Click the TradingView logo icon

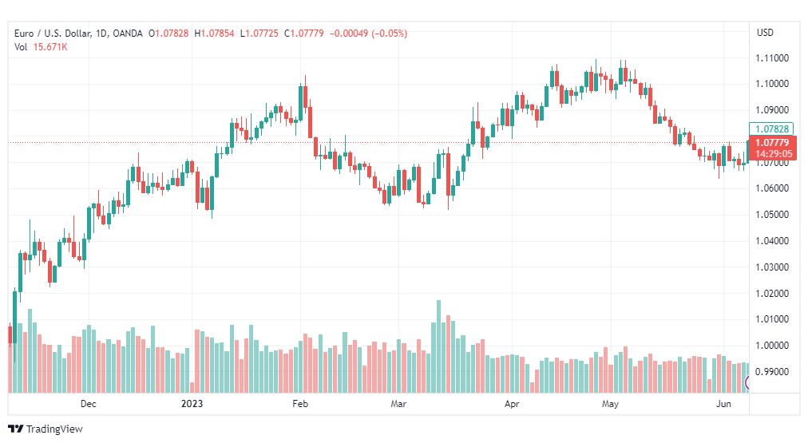(x=15, y=429)
